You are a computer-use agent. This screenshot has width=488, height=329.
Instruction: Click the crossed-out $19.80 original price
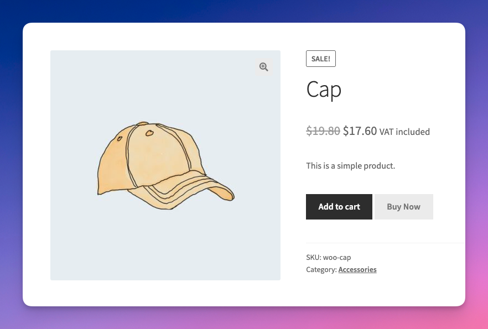[323, 130]
